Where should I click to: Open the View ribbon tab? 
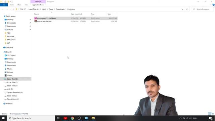tap(27, 5)
